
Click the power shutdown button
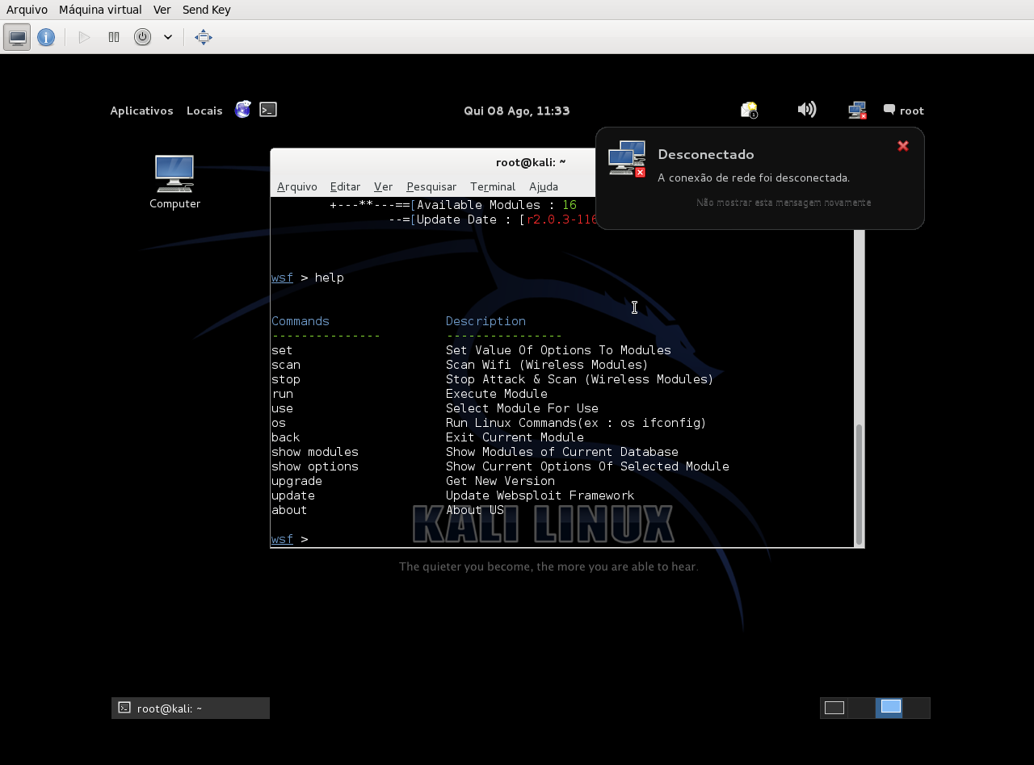coord(142,37)
